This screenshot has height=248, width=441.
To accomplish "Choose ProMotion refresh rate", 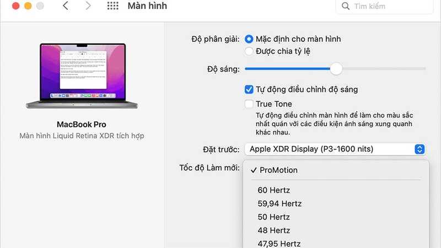I will [336, 170].
